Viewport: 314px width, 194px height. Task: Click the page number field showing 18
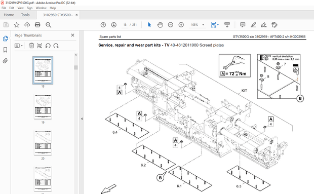coord(125,25)
